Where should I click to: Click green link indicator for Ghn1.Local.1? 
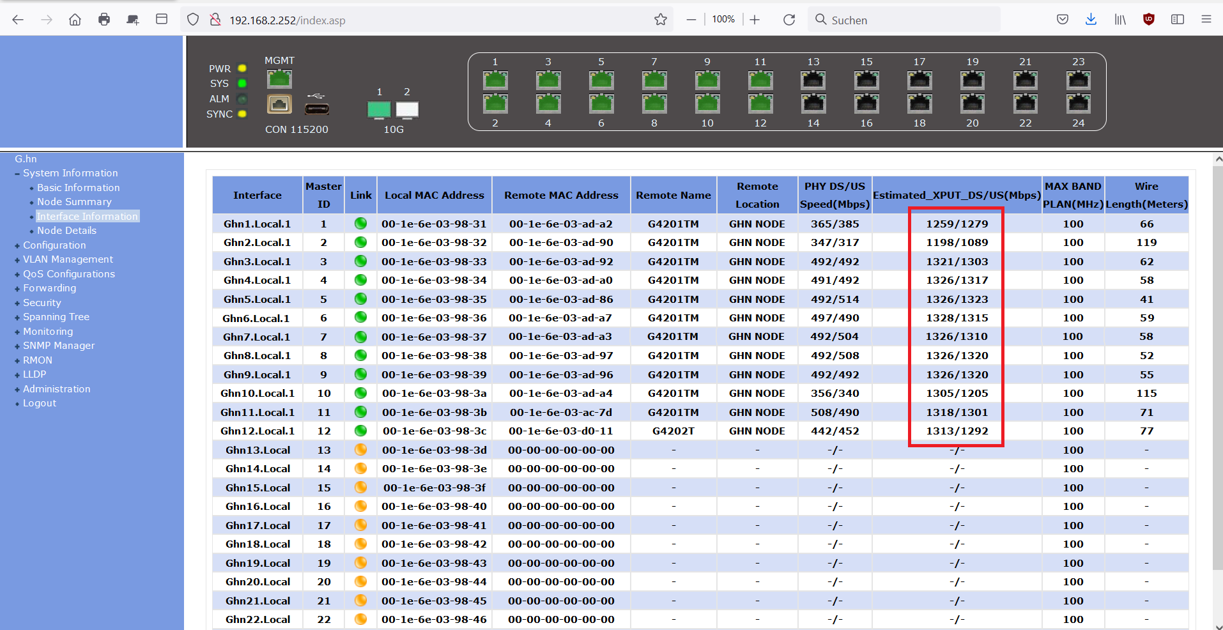click(360, 224)
